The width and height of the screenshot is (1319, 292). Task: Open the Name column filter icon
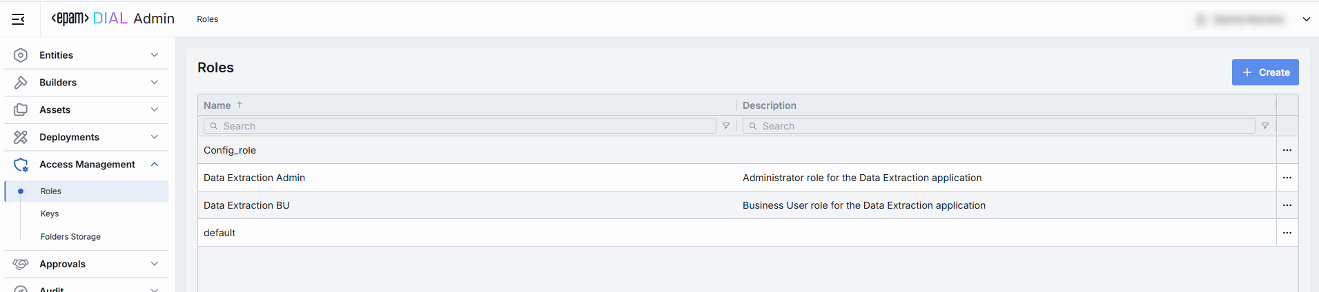click(726, 126)
